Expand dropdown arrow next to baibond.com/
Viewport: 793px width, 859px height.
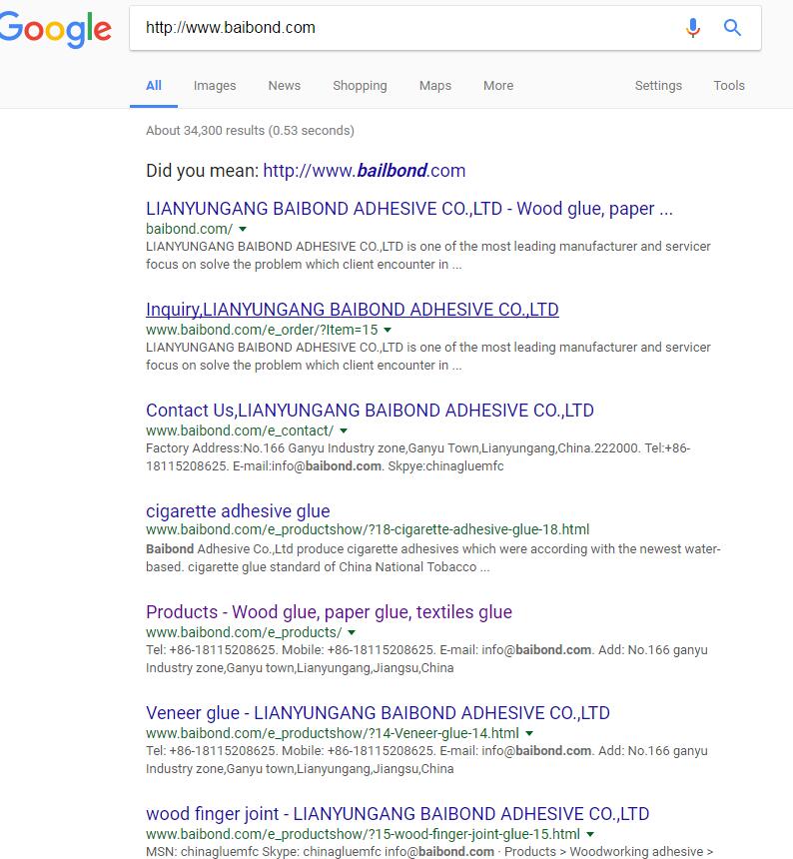(x=243, y=229)
